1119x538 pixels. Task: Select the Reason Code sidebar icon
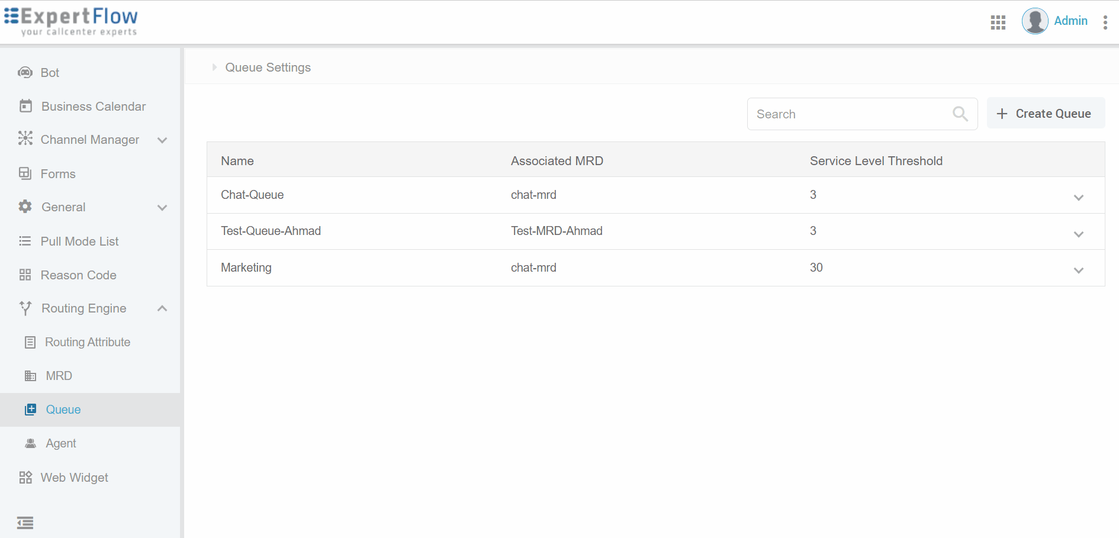click(x=25, y=275)
